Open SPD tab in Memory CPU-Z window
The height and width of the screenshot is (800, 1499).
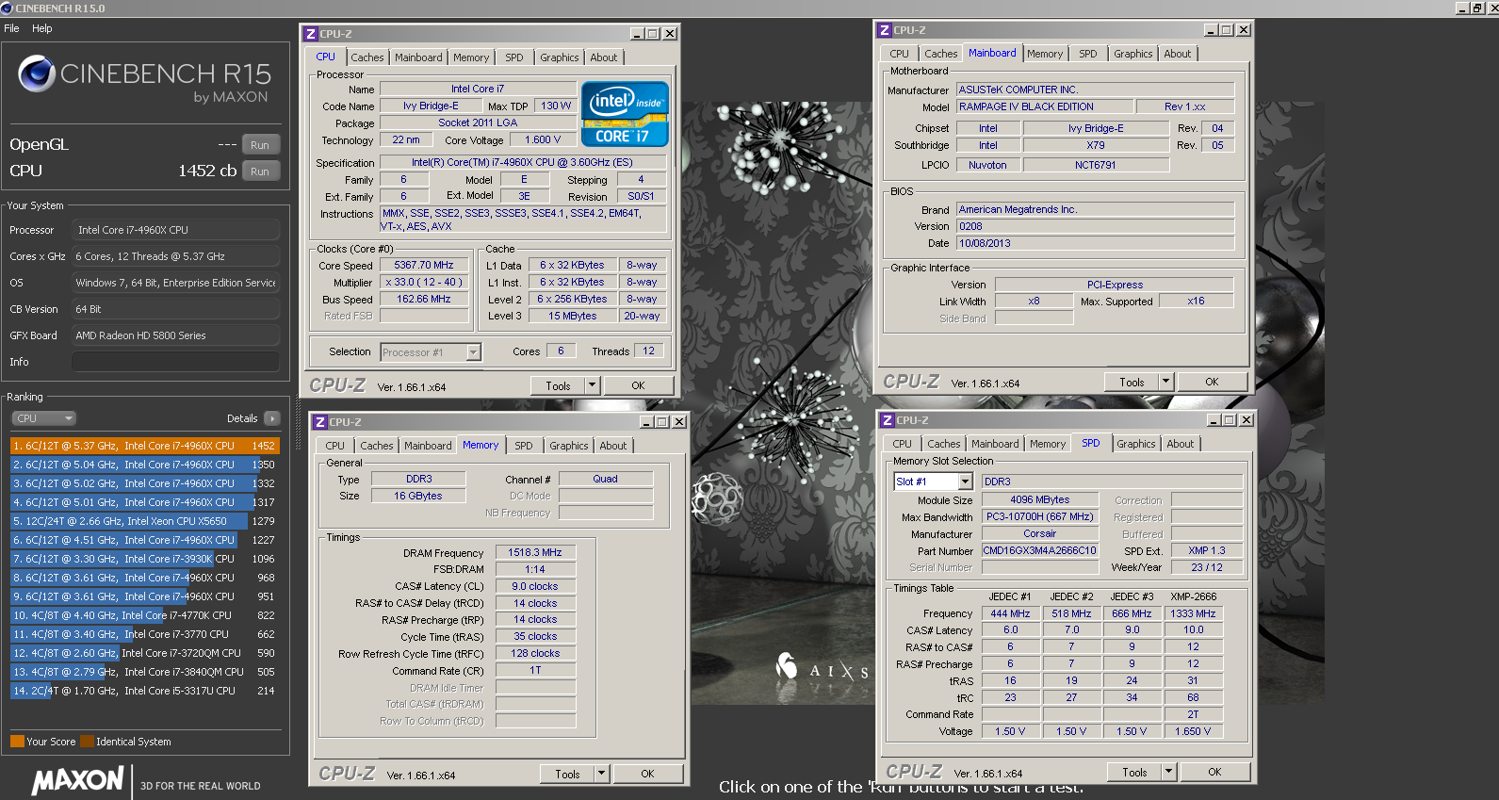pyautogui.click(x=523, y=446)
